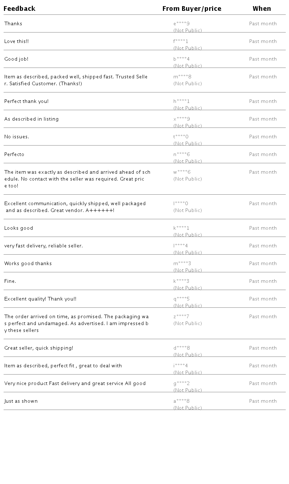
Task: Click 'Just as shown' feedback comment
Action: click(21, 401)
